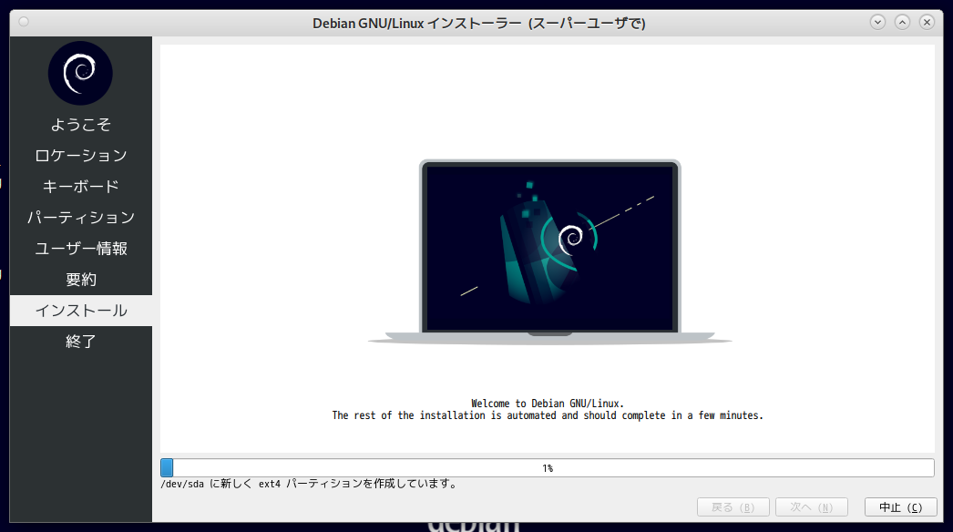953x532 pixels.
Task: Click the Debian swirl logo in sidebar
Action: click(x=80, y=74)
